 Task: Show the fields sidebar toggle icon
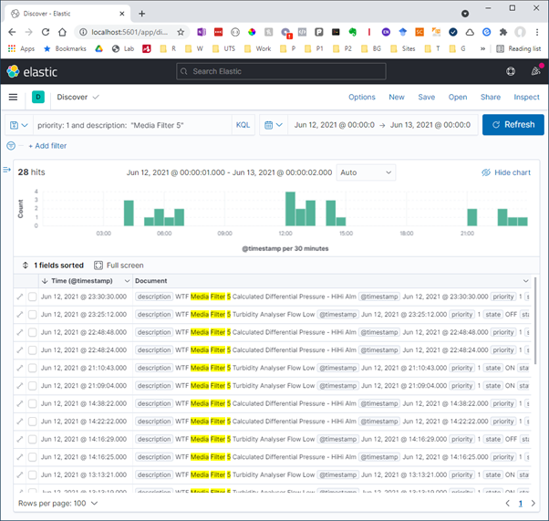7,171
